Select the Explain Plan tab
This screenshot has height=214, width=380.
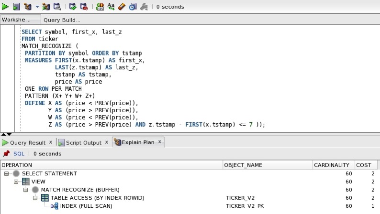pyautogui.click(x=138, y=142)
